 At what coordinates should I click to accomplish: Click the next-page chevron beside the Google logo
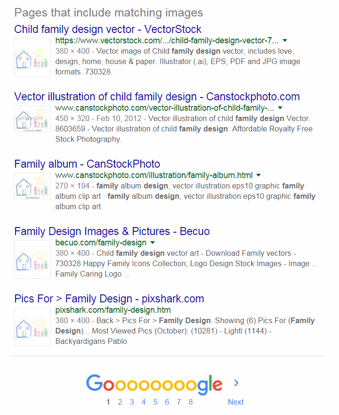tap(236, 382)
